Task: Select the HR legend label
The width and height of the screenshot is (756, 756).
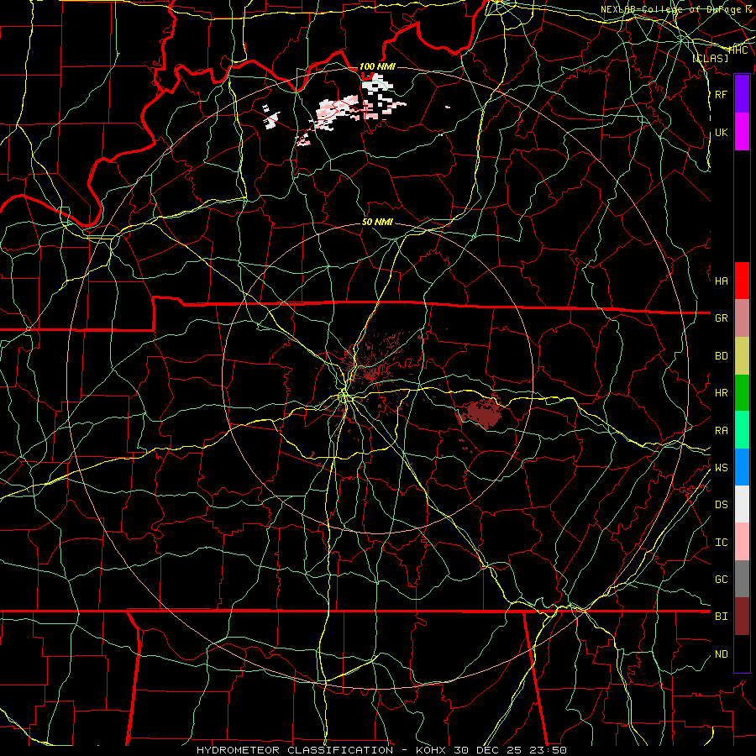Action: [721, 393]
